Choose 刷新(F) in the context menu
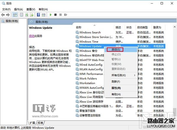Image resolution: width=177 pixels, height=130 pixels. tap(121, 82)
